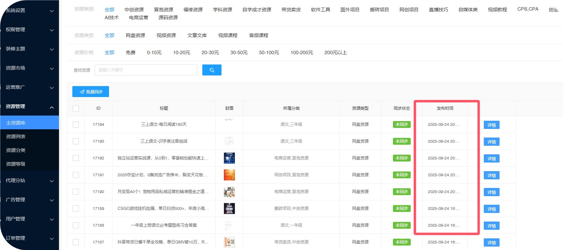Open 资源列表 in the sidebar
Screen dimensions: 563x250
pos(16,136)
